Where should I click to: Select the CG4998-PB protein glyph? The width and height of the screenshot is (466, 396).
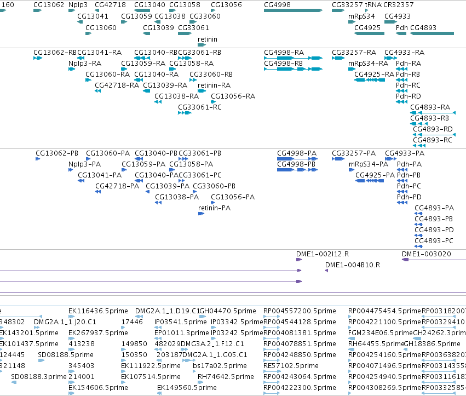(297, 170)
